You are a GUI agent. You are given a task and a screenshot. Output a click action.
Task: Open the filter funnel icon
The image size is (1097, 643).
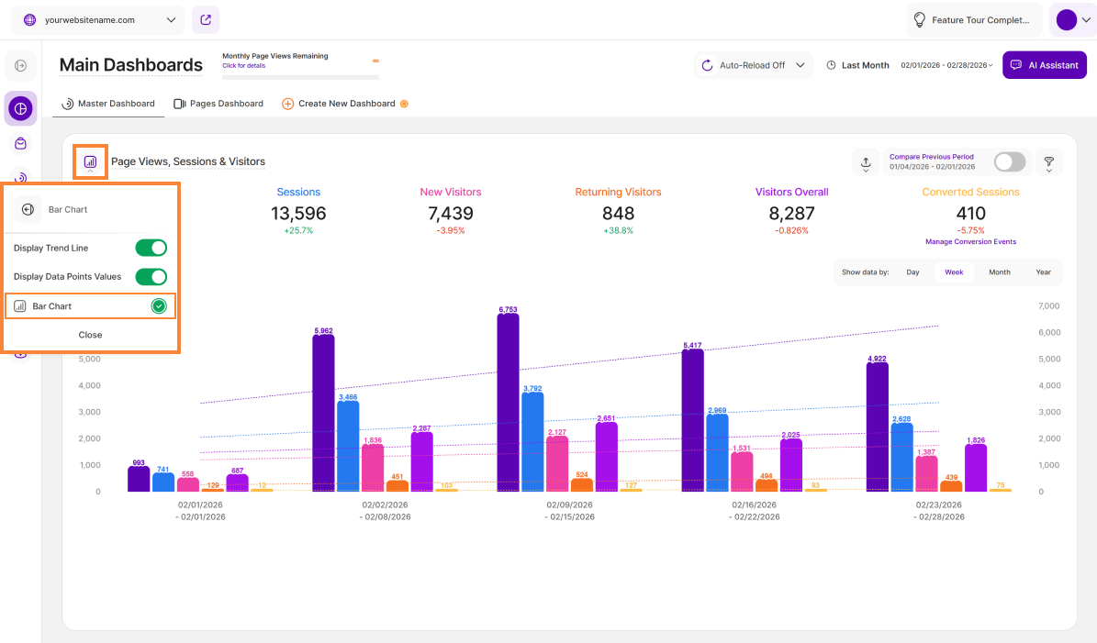tap(1048, 162)
